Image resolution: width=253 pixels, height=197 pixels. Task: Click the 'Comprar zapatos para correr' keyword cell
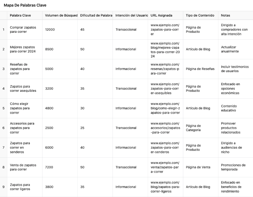(23, 29)
